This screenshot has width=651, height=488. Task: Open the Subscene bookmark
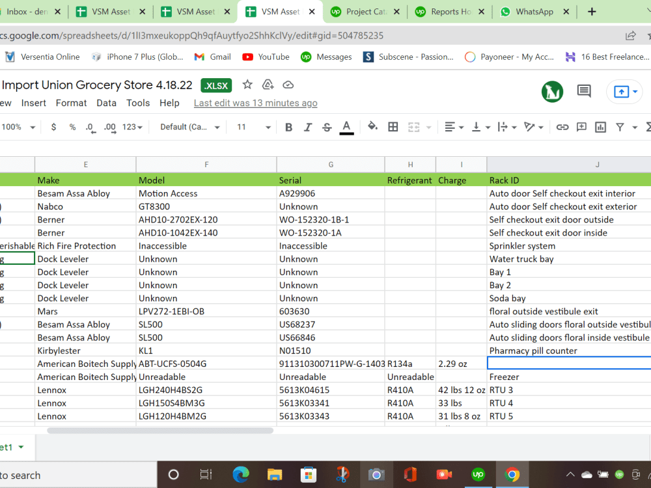[408, 57]
